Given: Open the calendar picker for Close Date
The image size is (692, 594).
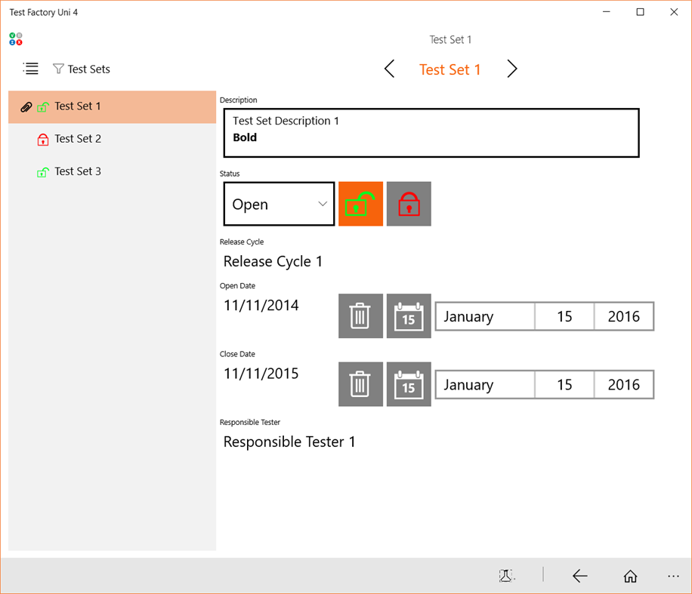Looking at the screenshot, I should (409, 384).
